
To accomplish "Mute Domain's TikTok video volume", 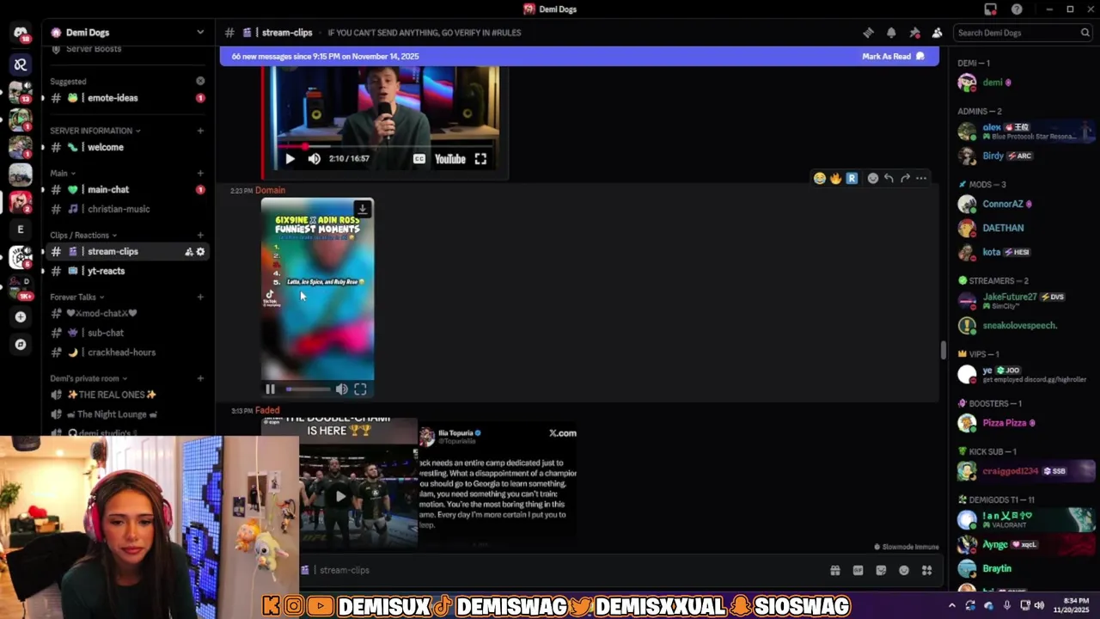I will point(341,389).
